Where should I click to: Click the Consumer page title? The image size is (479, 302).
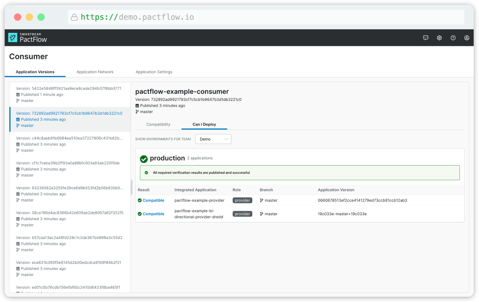(29, 57)
